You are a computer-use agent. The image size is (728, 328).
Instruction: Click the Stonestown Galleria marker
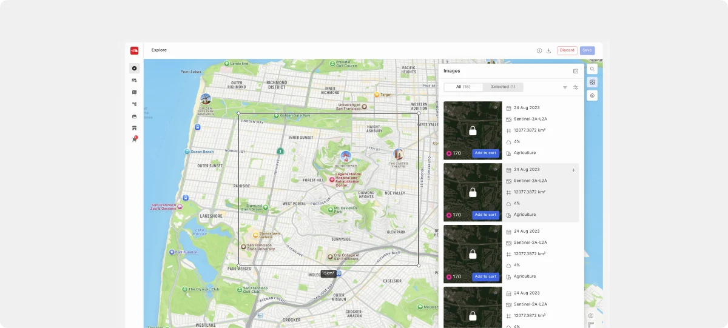(x=255, y=235)
